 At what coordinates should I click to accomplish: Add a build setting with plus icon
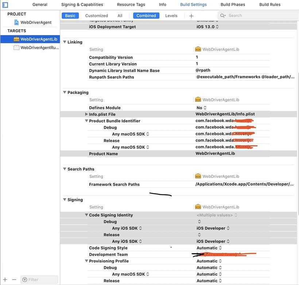tap(191, 16)
